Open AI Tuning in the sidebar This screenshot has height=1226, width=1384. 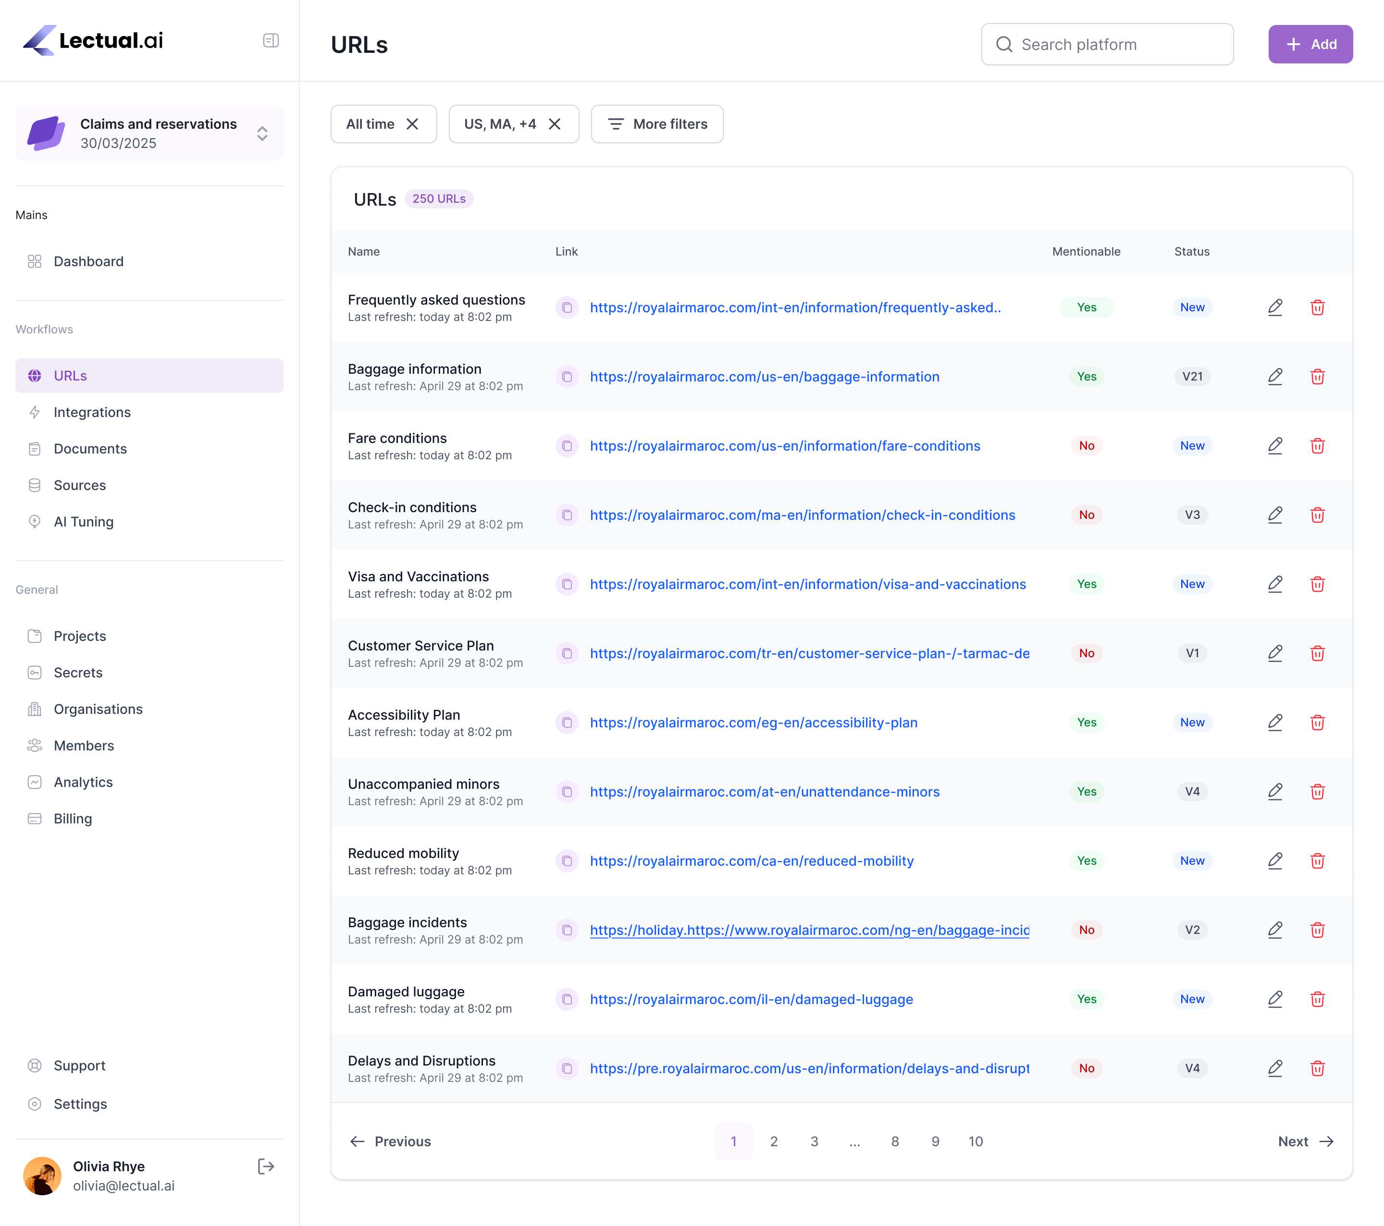tap(149, 522)
